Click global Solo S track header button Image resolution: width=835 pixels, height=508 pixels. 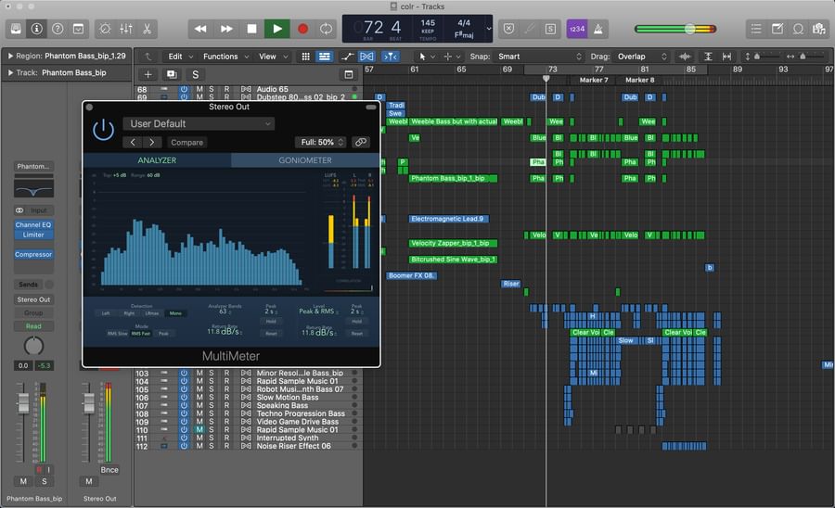196,74
